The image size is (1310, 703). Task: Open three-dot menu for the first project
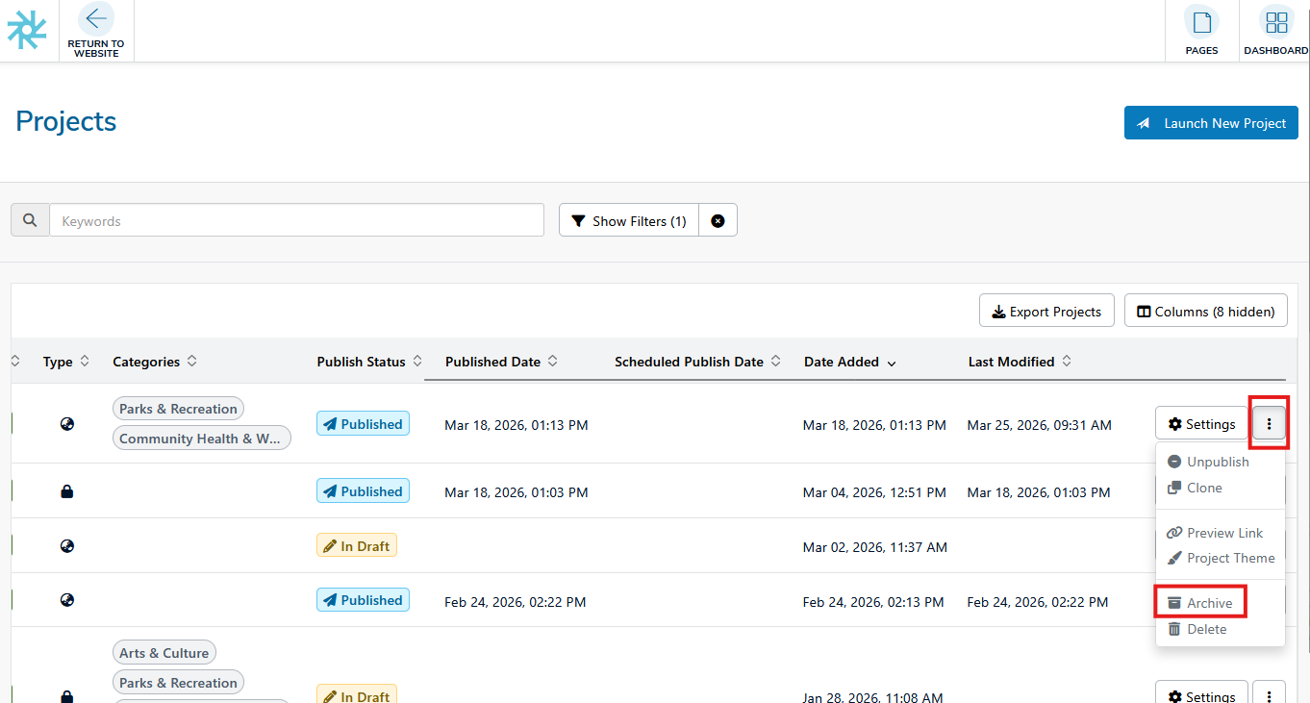(x=1269, y=424)
